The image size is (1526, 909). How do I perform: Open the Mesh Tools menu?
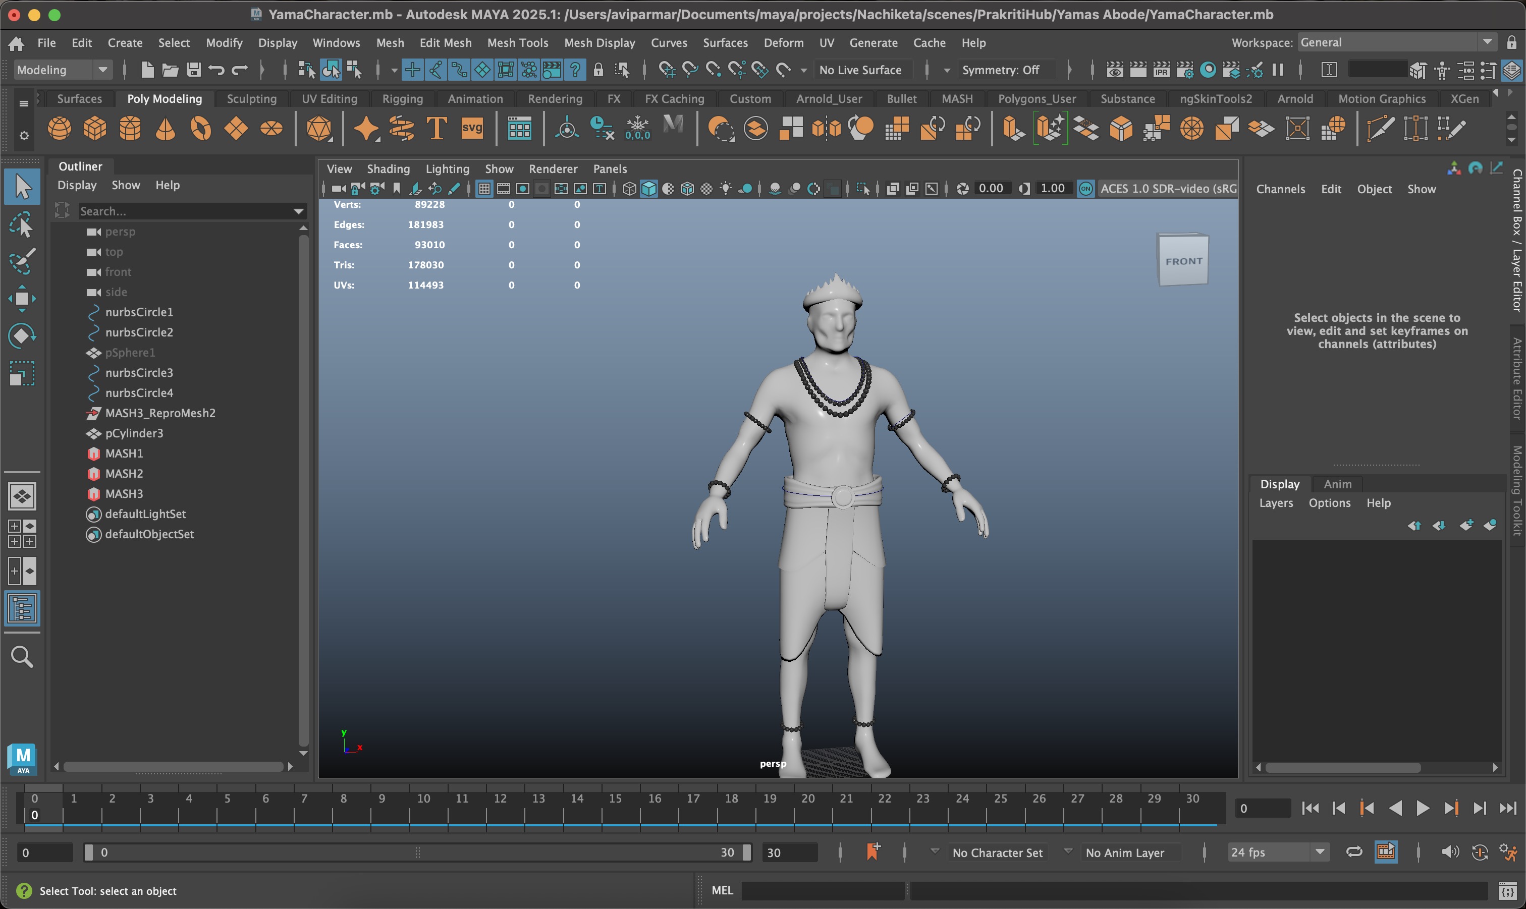click(517, 42)
